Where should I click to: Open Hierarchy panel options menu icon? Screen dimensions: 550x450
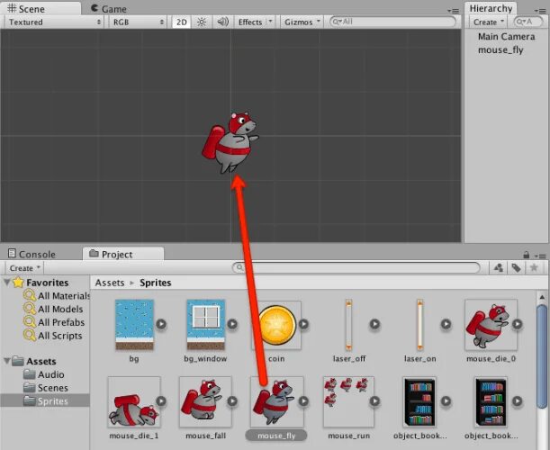540,11
